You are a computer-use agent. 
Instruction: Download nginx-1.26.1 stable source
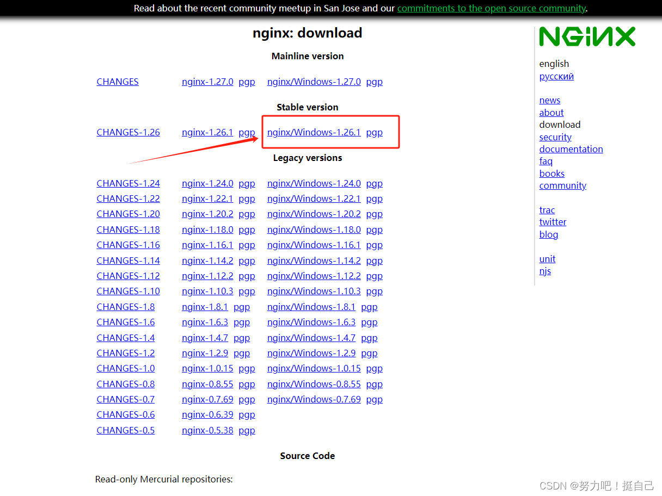(x=207, y=132)
